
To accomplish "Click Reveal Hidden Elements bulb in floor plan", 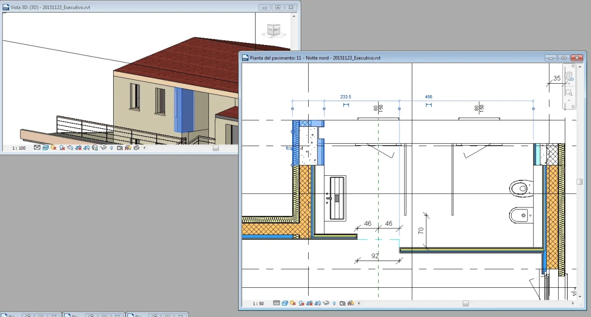I will (x=334, y=303).
